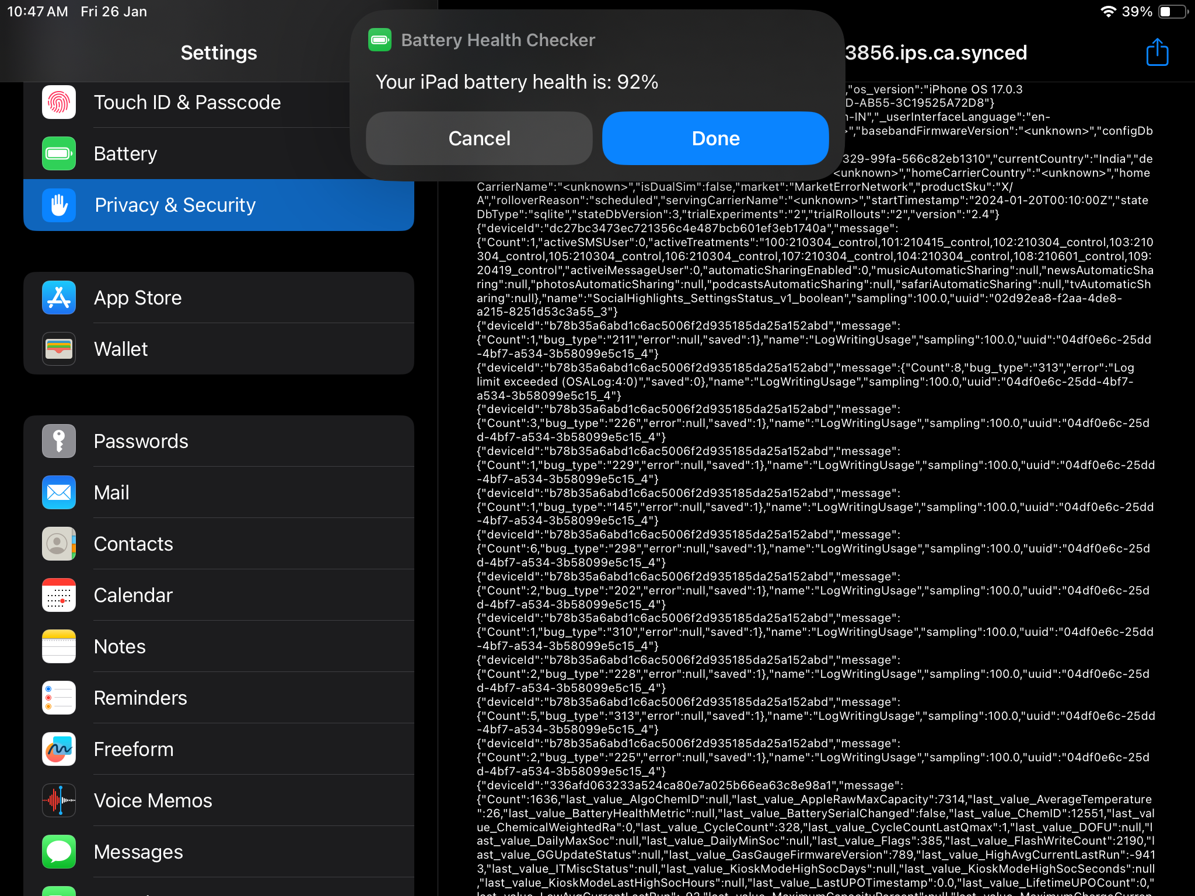Select the Battery settings icon
The width and height of the screenshot is (1195, 896).
click(x=58, y=153)
